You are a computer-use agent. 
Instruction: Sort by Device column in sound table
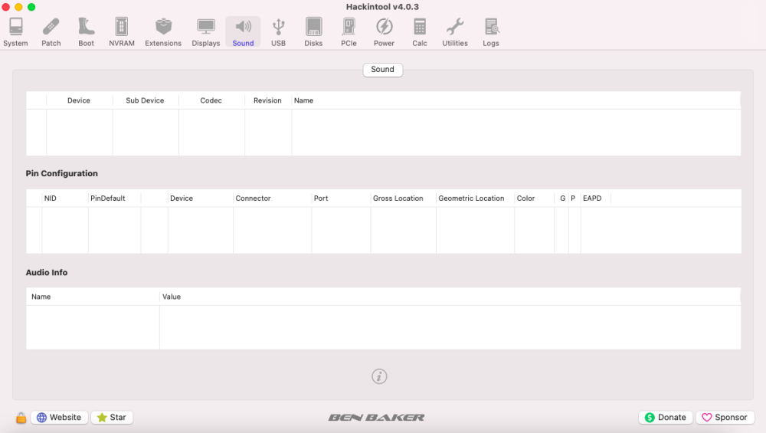[79, 100]
